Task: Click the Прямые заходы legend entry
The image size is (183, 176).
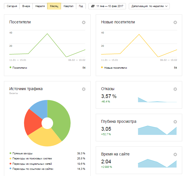Action: pos(23,153)
